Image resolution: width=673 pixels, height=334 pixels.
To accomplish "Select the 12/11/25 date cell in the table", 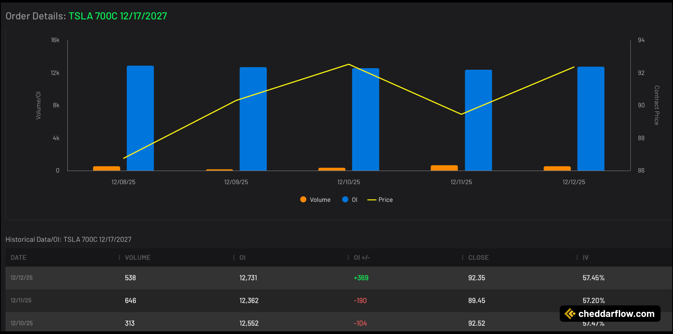I will [21, 300].
